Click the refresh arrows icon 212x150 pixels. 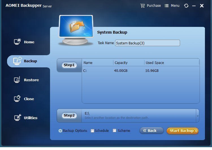pyautogui.click(x=186, y=6)
